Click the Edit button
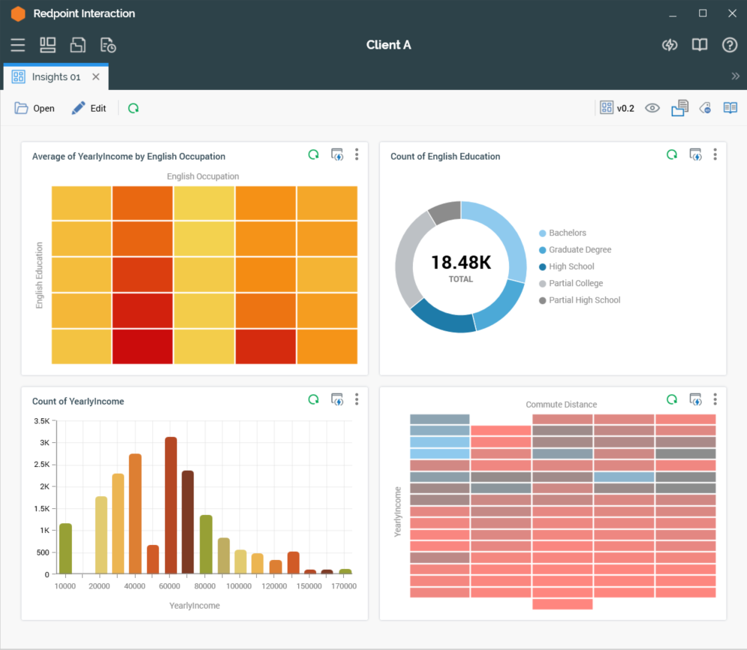 point(89,109)
